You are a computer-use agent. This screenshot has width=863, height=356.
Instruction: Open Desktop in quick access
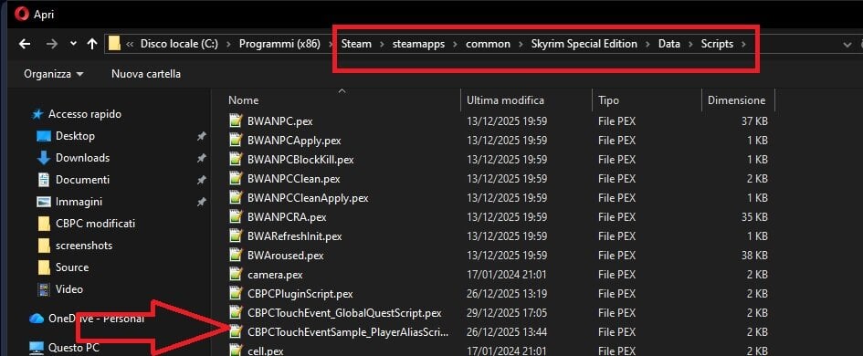(x=75, y=136)
